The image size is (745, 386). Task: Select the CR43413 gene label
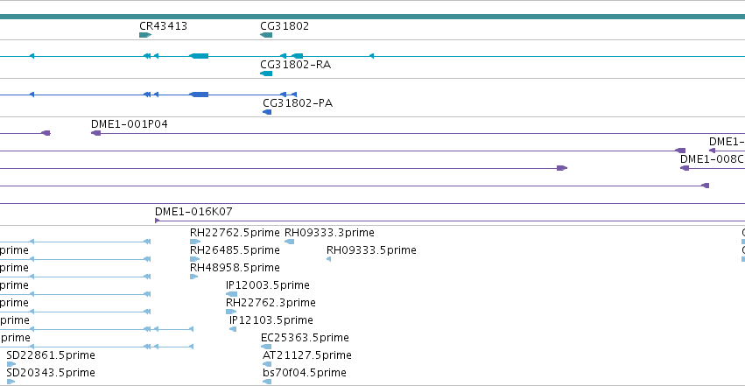163,26
